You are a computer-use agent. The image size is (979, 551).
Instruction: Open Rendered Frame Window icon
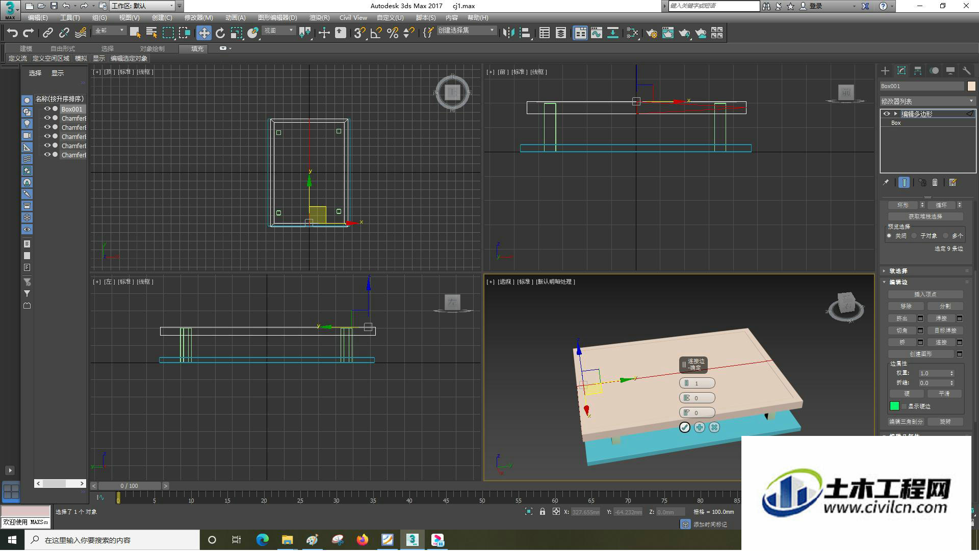coord(668,33)
